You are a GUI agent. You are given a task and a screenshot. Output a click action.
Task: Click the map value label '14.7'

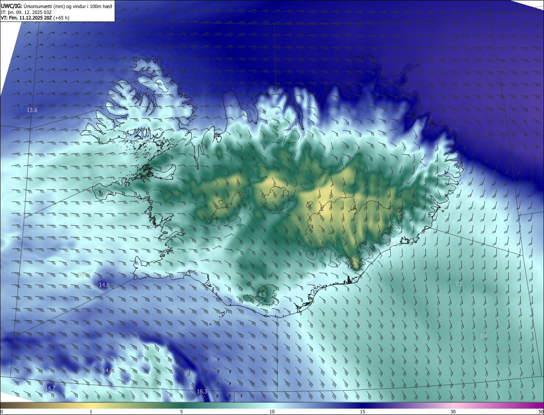pos(50,388)
